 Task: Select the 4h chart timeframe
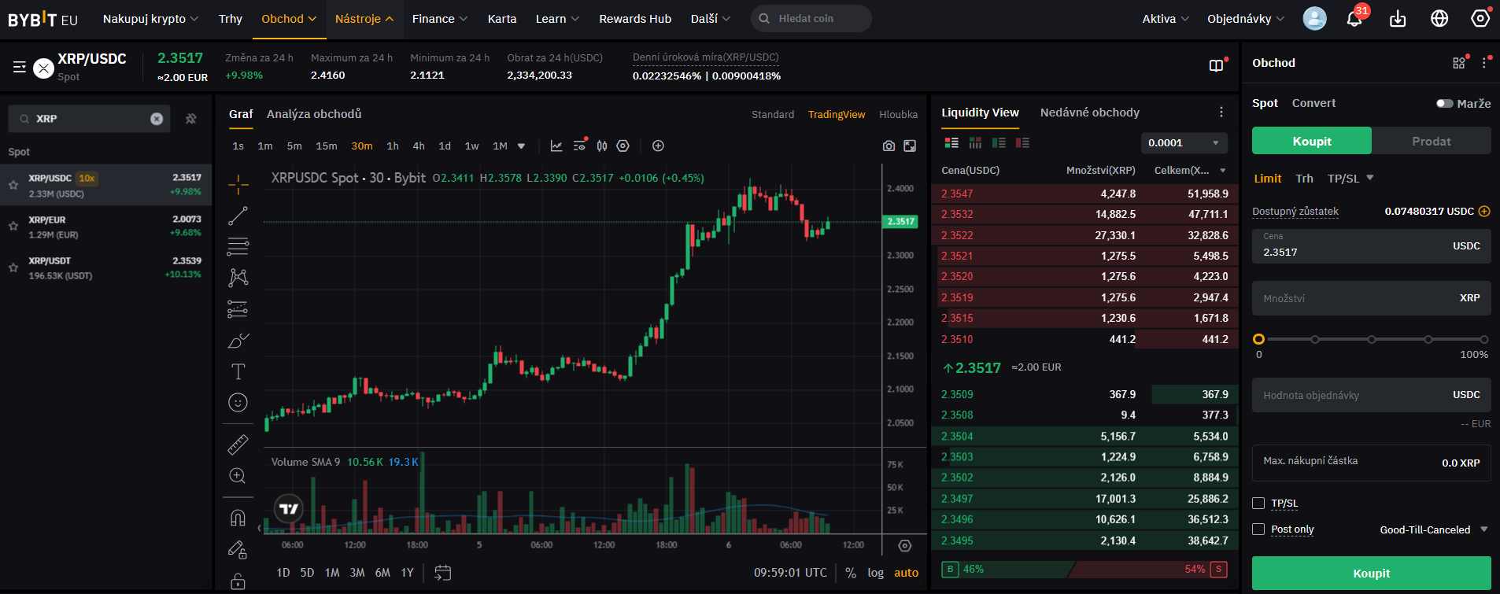[419, 146]
